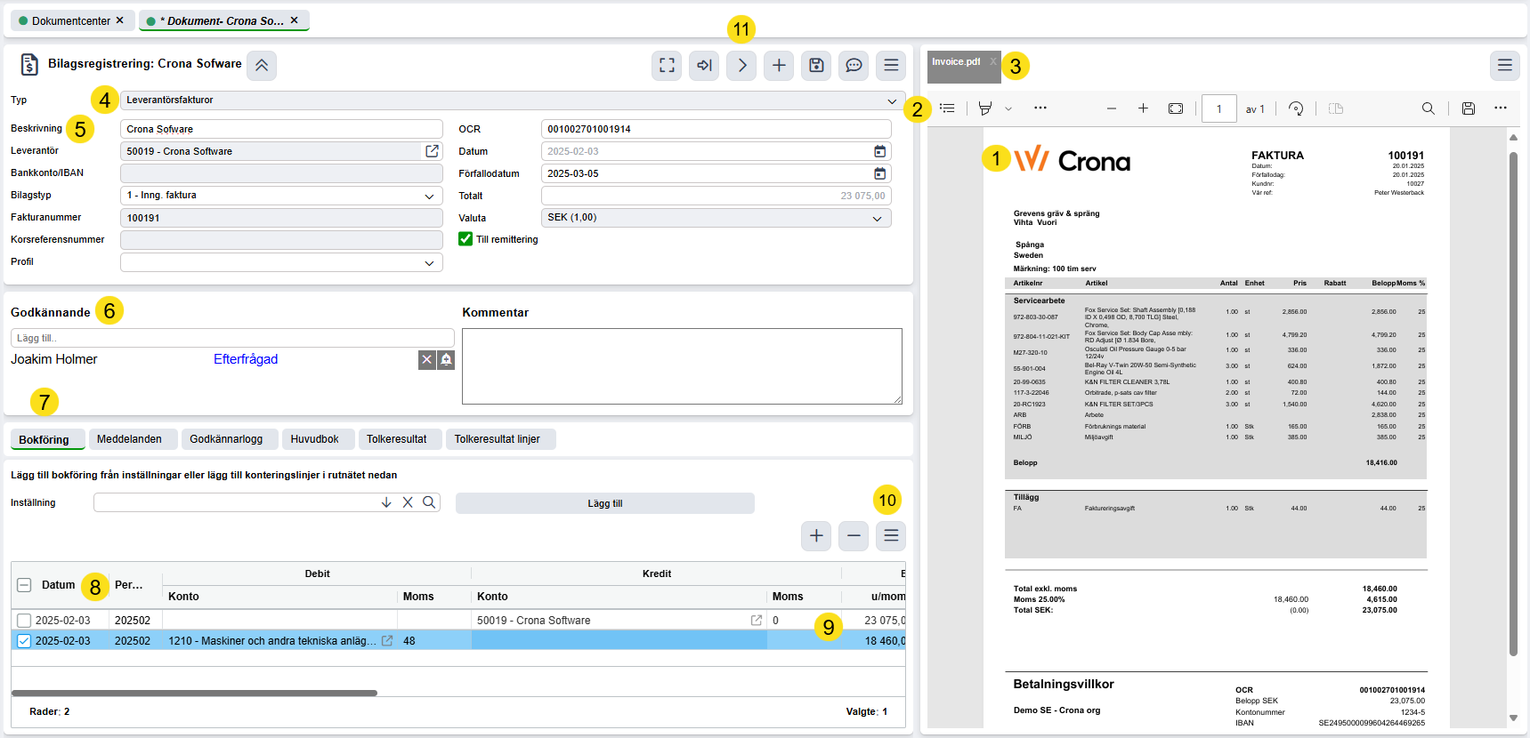Image resolution: width=1530 pixels, height=738 pixels.
Task: Click the Lägg till approver field
Action: (x=232, y=338)
